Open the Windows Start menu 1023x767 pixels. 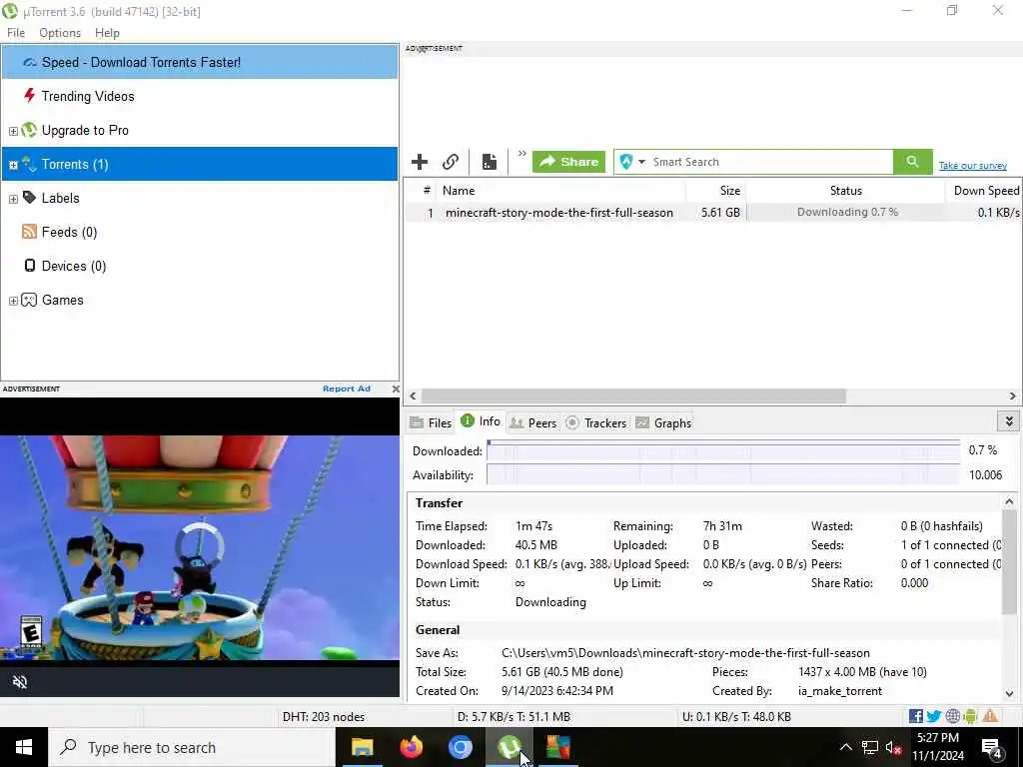coord(24,747)
